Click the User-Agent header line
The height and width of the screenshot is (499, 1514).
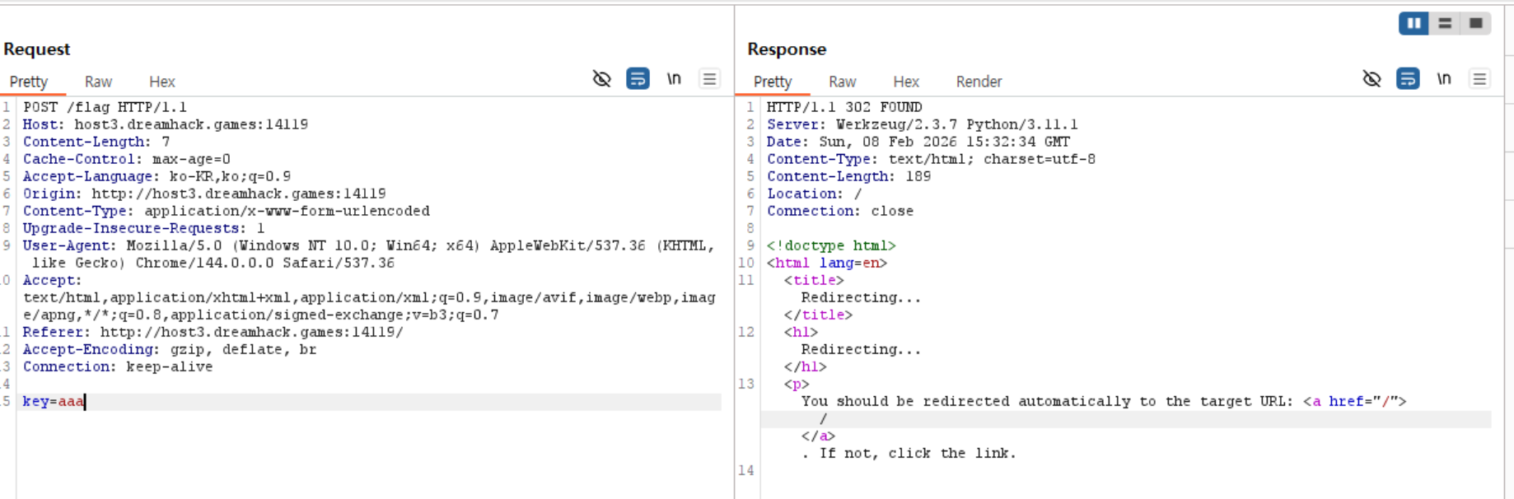[x=368, y=254]
